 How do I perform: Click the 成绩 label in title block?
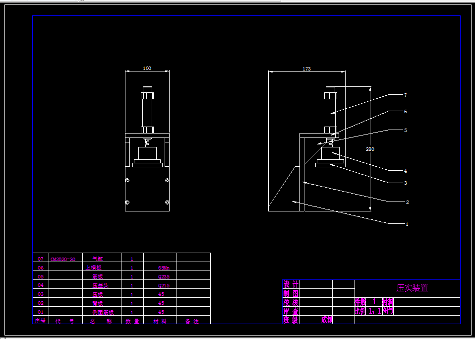(327, 320)
